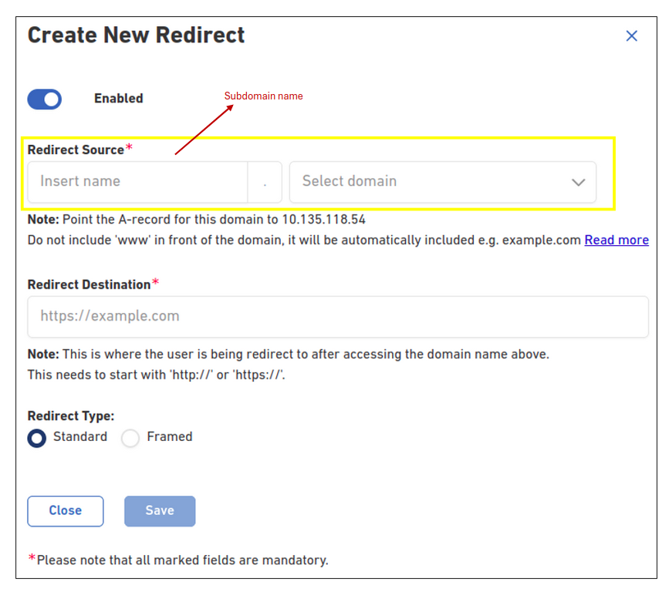Click the https://example.com destination field
669x589 pixels.
click(338, 316)
